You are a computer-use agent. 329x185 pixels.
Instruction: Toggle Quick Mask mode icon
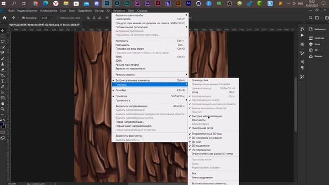3,133
